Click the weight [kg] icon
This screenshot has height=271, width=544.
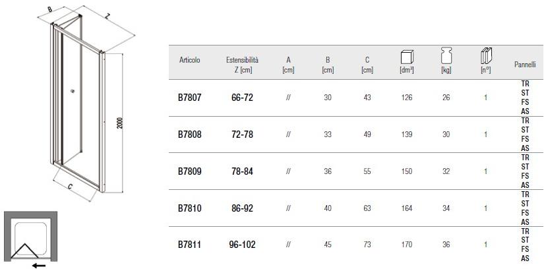[446, 56]
